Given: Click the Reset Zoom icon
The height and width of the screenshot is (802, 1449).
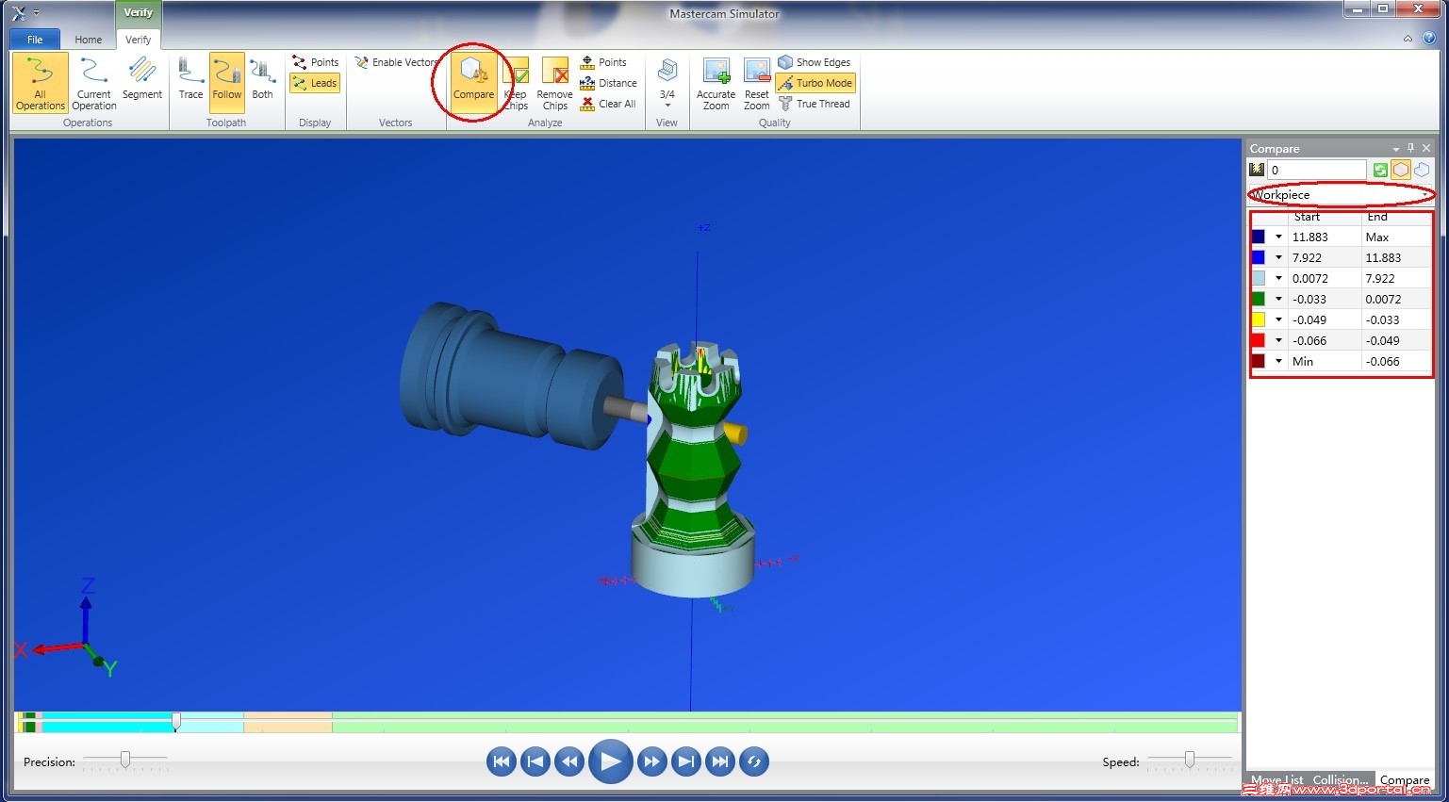Looking at the screenshot, I should [757, 83].
